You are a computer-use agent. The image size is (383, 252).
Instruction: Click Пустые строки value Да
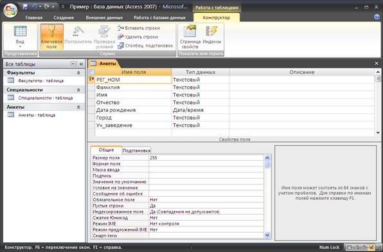point(206,206)
